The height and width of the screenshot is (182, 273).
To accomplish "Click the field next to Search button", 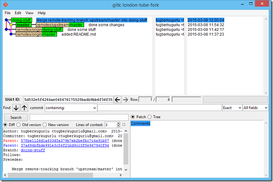I will [x=79, y=118].
